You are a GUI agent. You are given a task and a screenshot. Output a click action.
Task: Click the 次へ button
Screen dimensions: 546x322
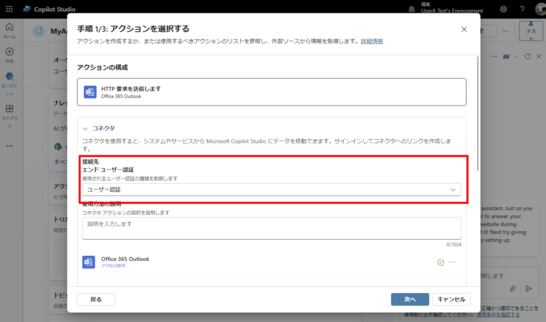tap(409, 299)
